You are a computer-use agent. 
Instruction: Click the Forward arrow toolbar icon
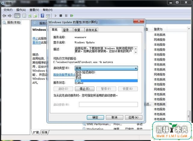click(x=10, y=16)
